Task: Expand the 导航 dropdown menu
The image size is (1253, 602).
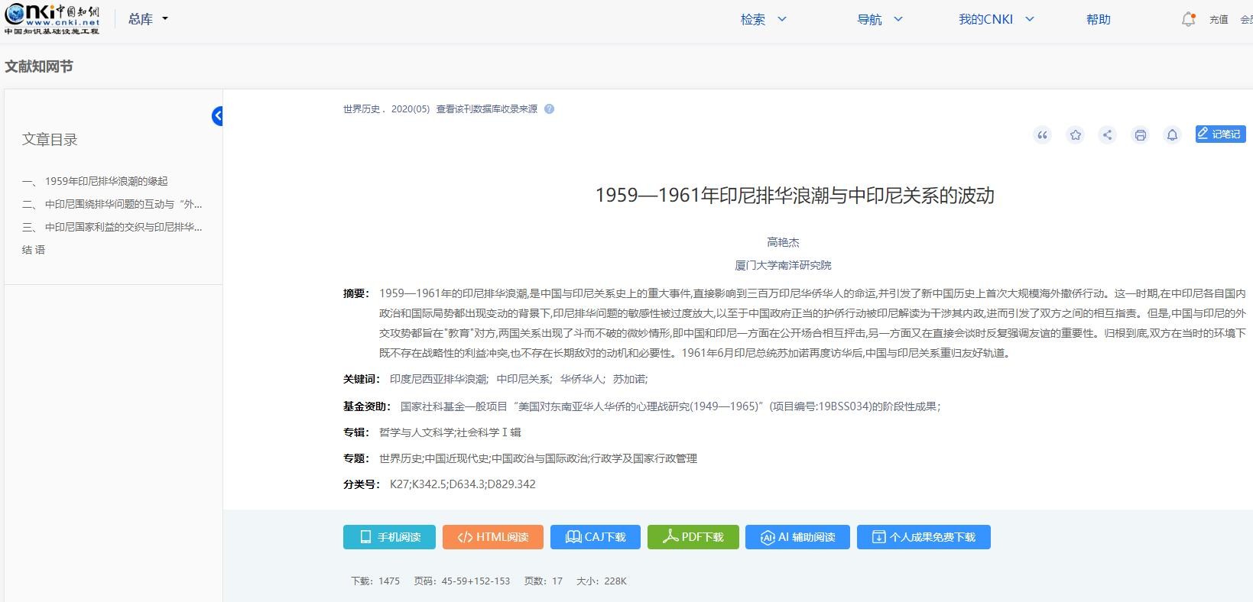Action: click(x=879, y=20)
